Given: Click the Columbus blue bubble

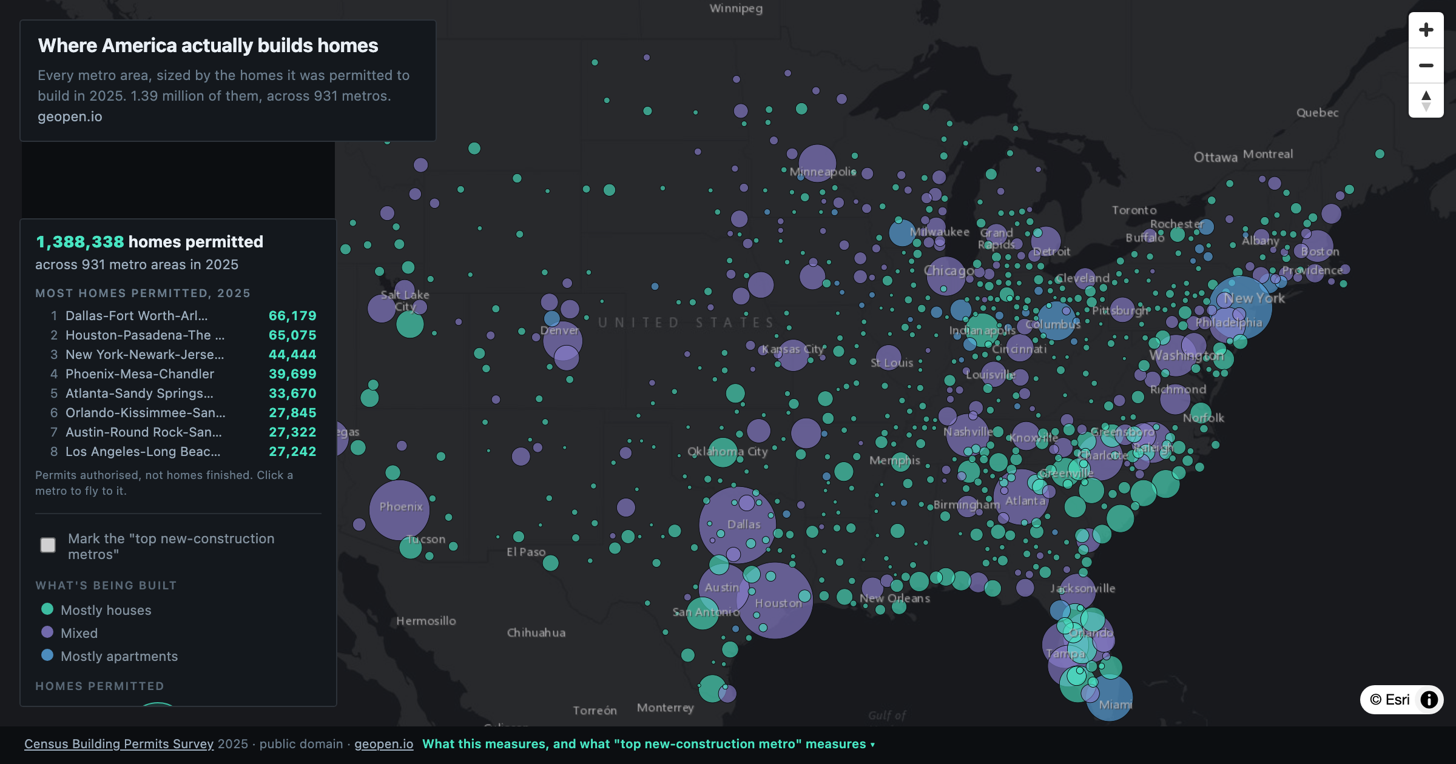Looking at the screenshot, I should [x=1057, y=320].
